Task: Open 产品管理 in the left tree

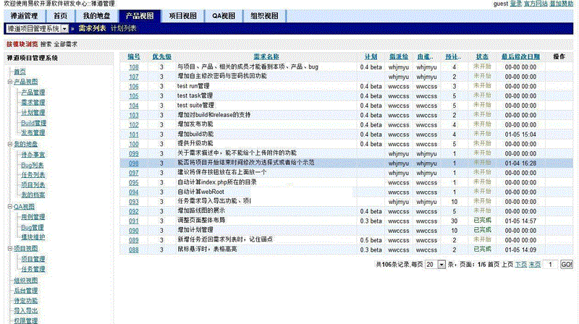Action: point(33,93)
